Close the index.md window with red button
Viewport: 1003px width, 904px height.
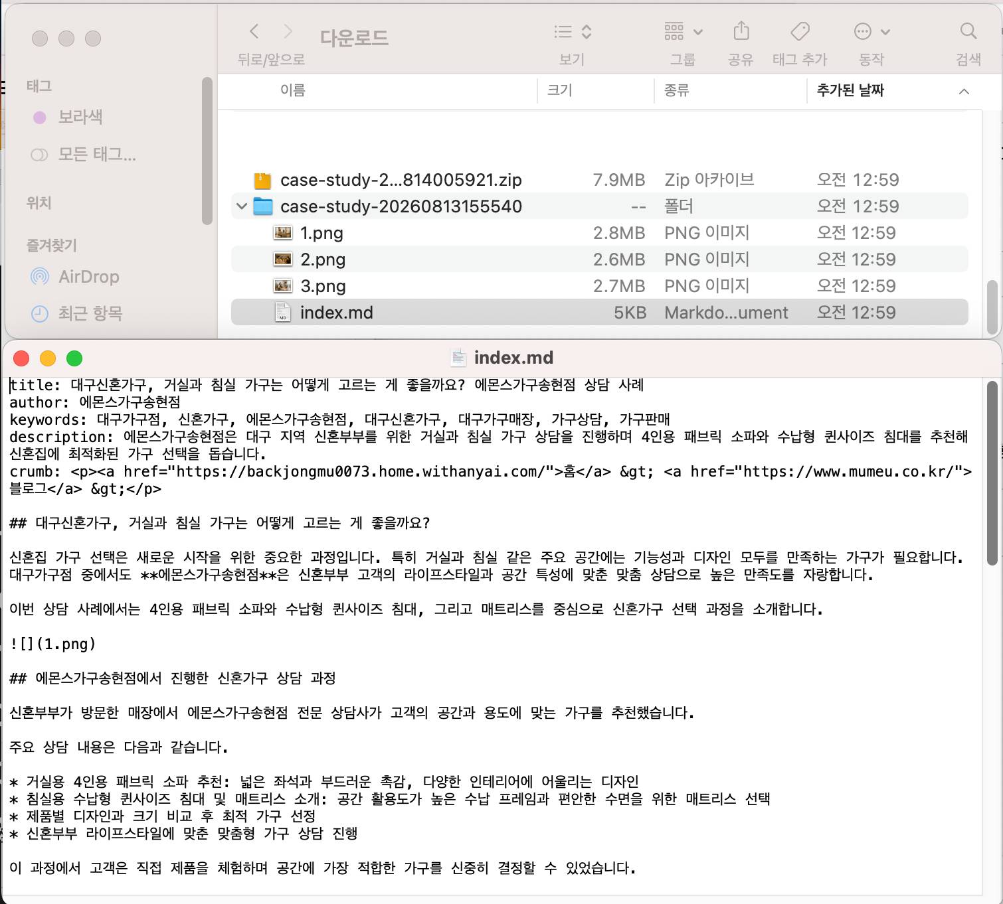click(x=21, y=358)
